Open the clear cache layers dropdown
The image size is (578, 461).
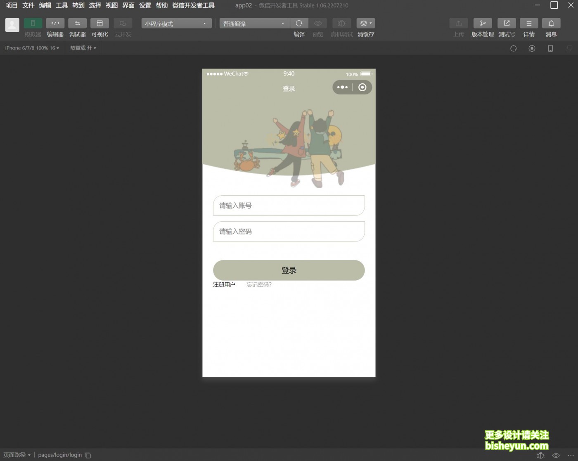coord(366,24)
